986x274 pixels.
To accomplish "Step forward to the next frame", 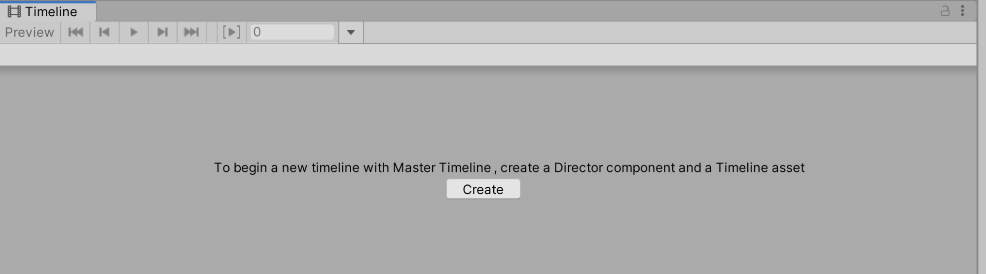I will pos(162,33).
